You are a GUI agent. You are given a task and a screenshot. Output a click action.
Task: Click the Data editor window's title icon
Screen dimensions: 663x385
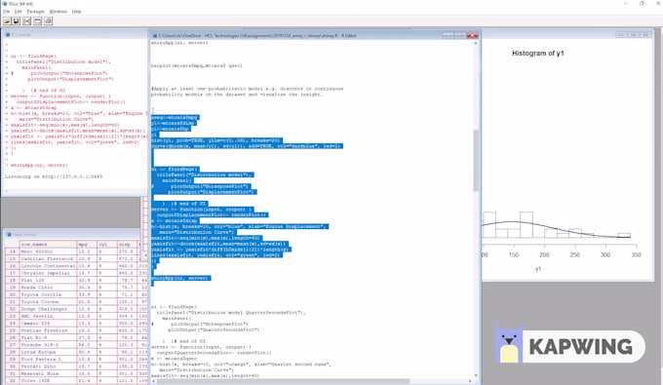coord(9,234)
